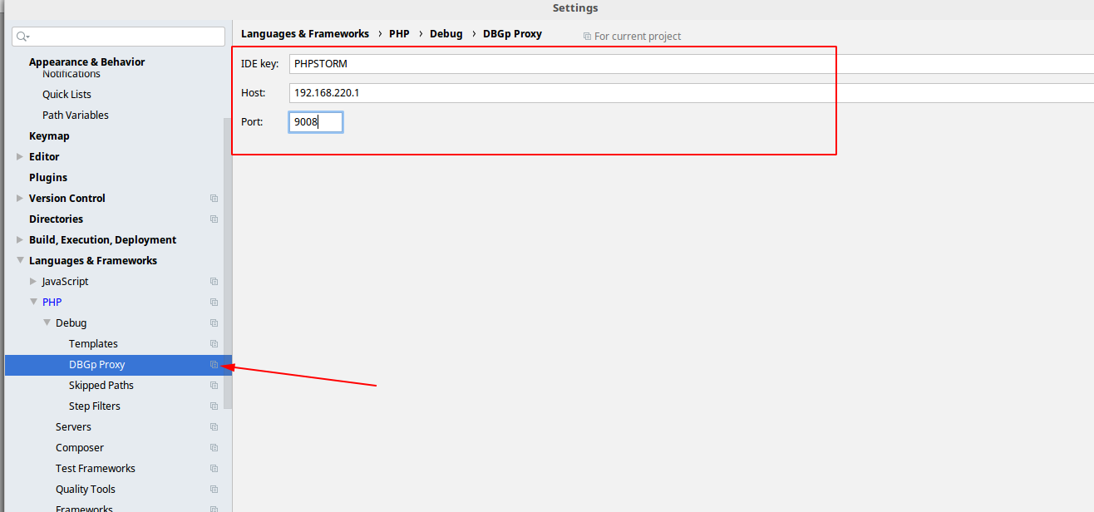Click Debug in the breadcrumb trail
This screenshot has width=1094, height=512.
[x=446, y=33]
